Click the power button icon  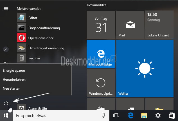pos(6,103)
